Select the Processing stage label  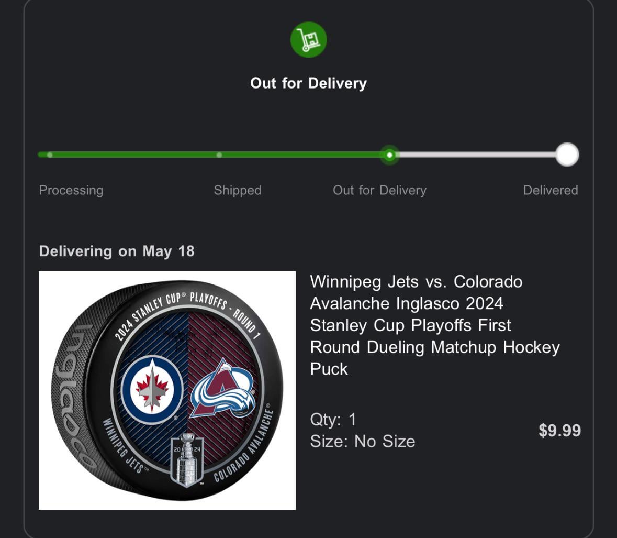coord(71,190)
